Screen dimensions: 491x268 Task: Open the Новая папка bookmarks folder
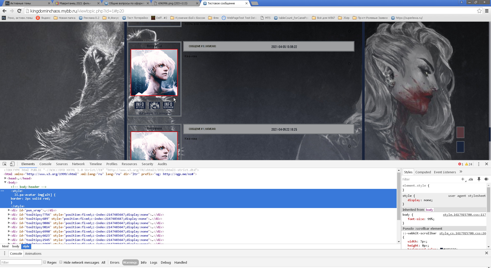64,18
